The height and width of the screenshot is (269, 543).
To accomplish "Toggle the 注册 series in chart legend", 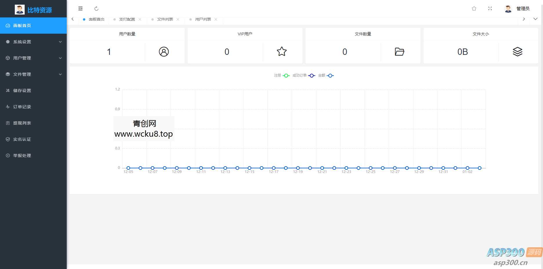I will pos(282,75).
